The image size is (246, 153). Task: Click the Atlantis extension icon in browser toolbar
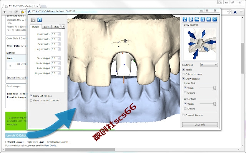point(235,12)
